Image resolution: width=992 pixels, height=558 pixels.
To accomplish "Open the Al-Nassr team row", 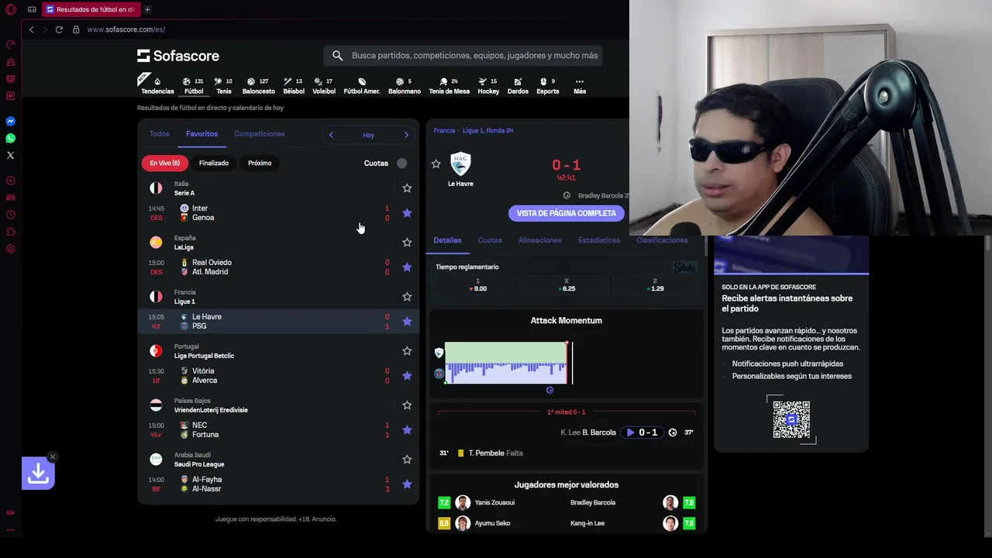I will (206, 489).
